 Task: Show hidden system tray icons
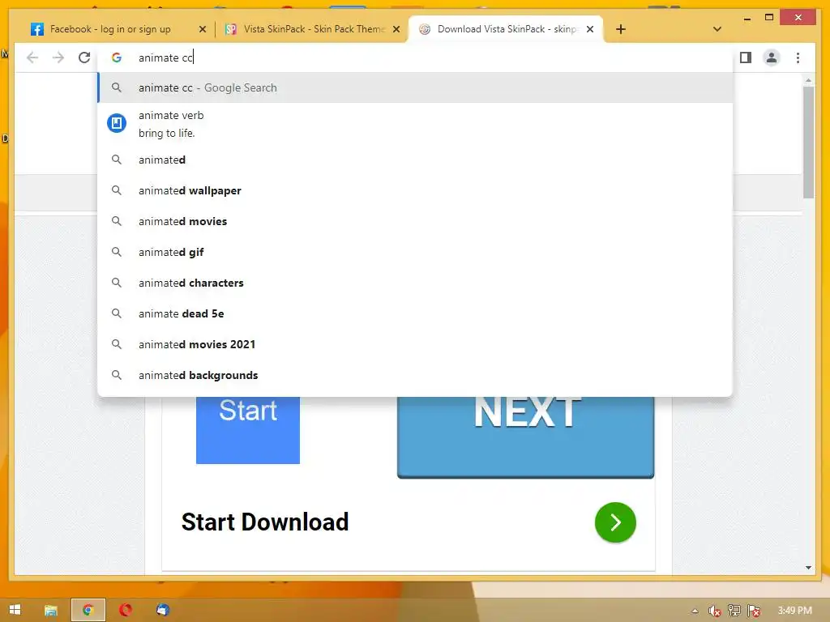pos(695,611)
